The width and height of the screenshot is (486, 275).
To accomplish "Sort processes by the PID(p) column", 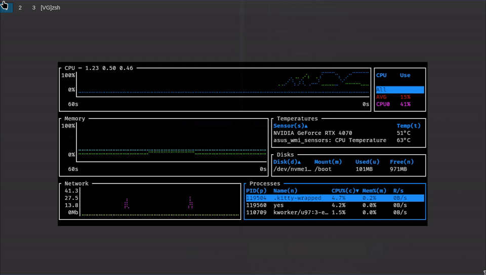I will coord(256,191).
